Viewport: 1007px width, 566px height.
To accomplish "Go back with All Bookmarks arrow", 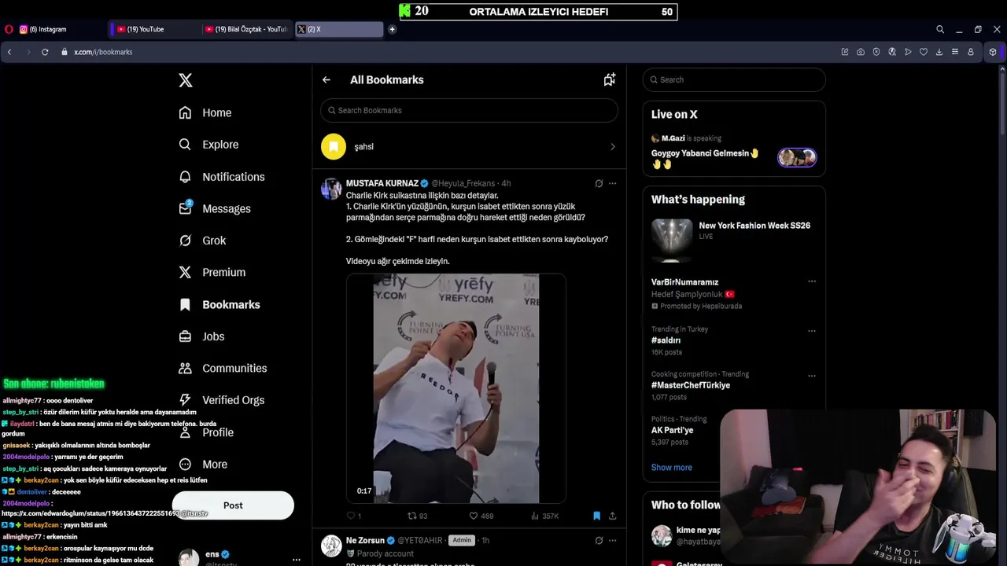I will pyautogui.click(x=326, y=79).
